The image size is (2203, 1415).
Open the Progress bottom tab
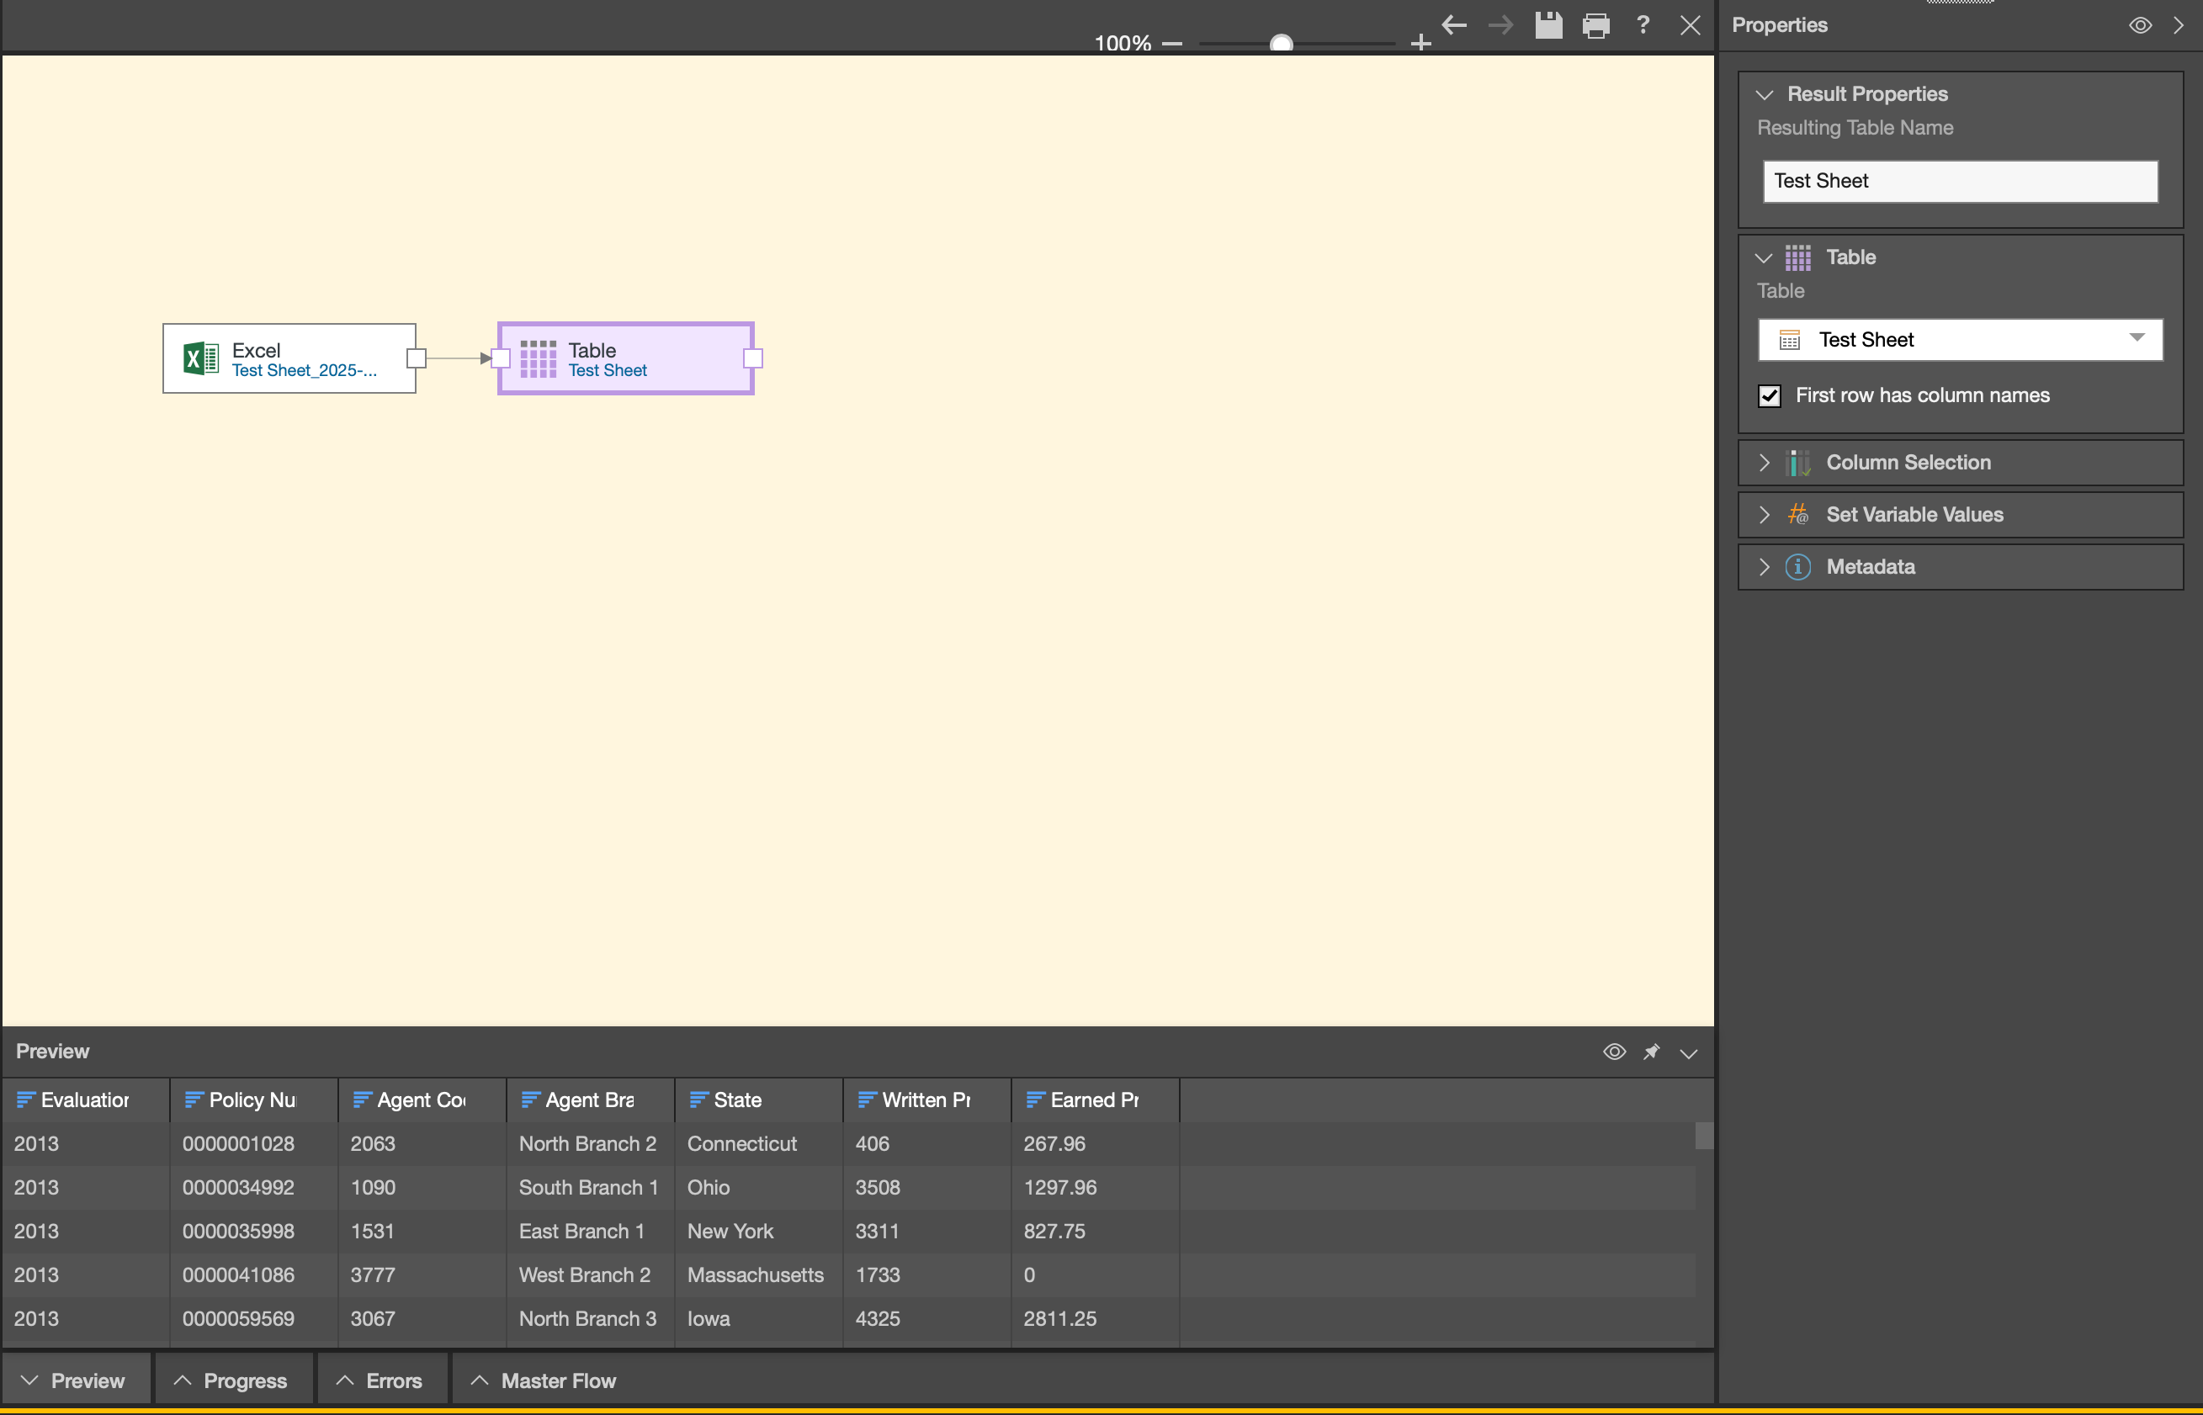tap(233, 1381)
